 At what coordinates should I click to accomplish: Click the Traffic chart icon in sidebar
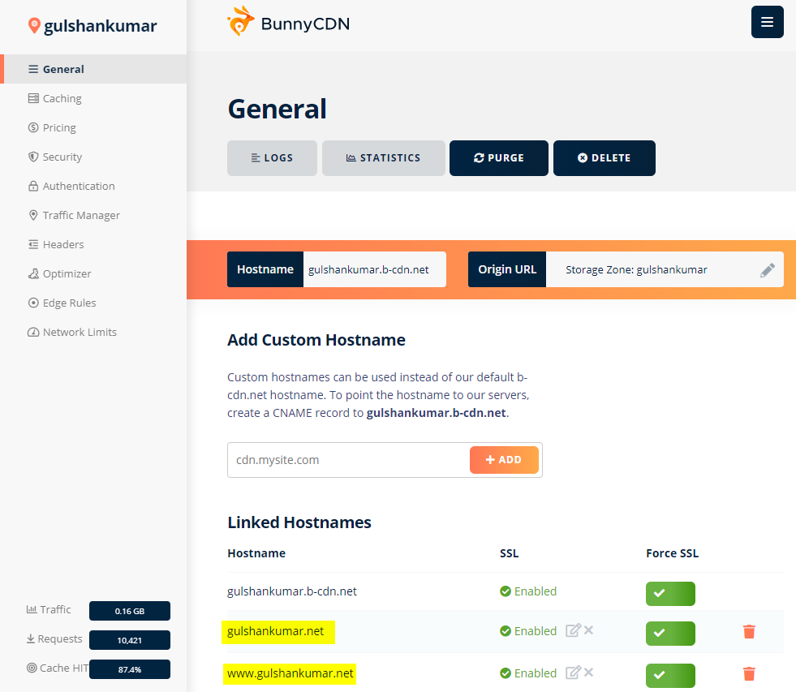click(x=32, y=609)
